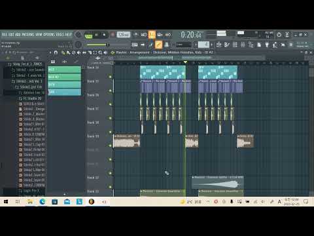
Task: Open the Playlist options menu arrow
Action: [50, 52]
